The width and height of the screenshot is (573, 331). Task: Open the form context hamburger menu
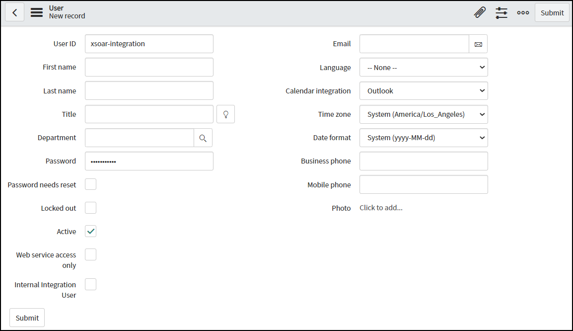37,13
